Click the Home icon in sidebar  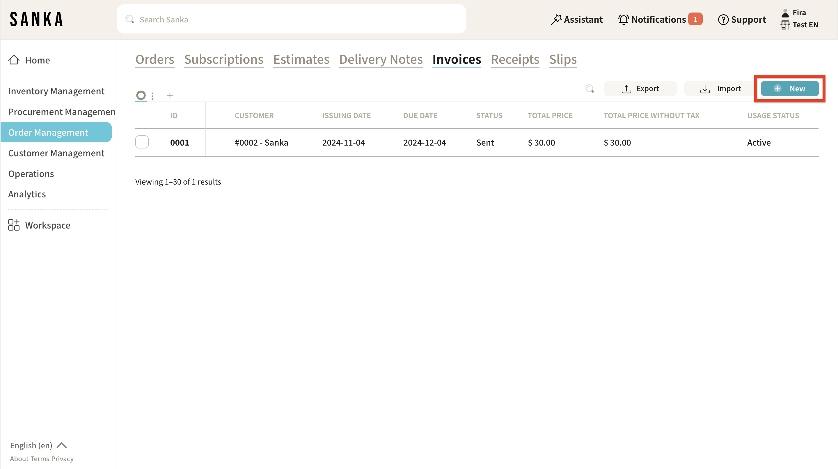click(x=14, y=60)
